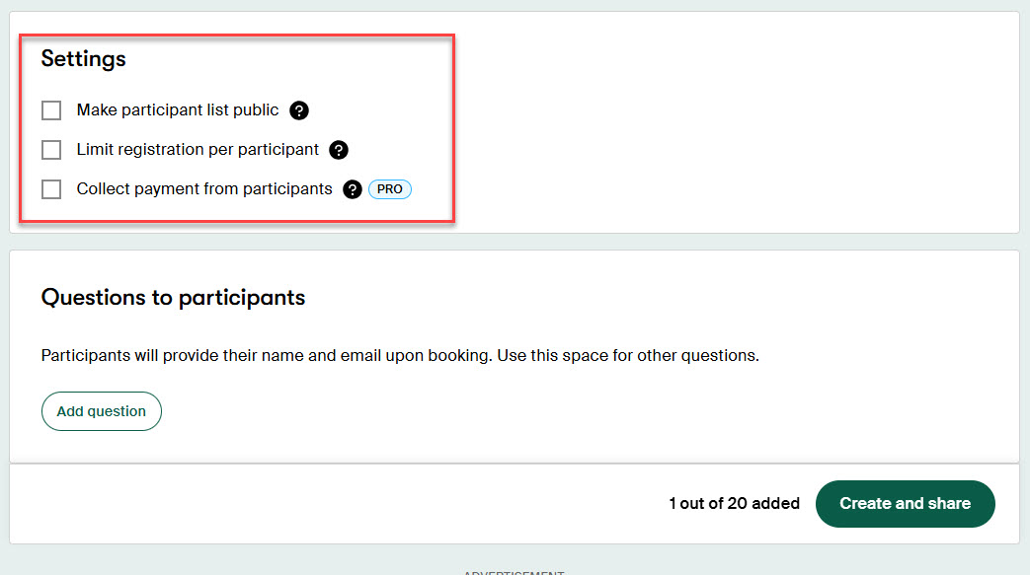
Task: Click the PRO badge next to payment option
Action: [389, 188]
